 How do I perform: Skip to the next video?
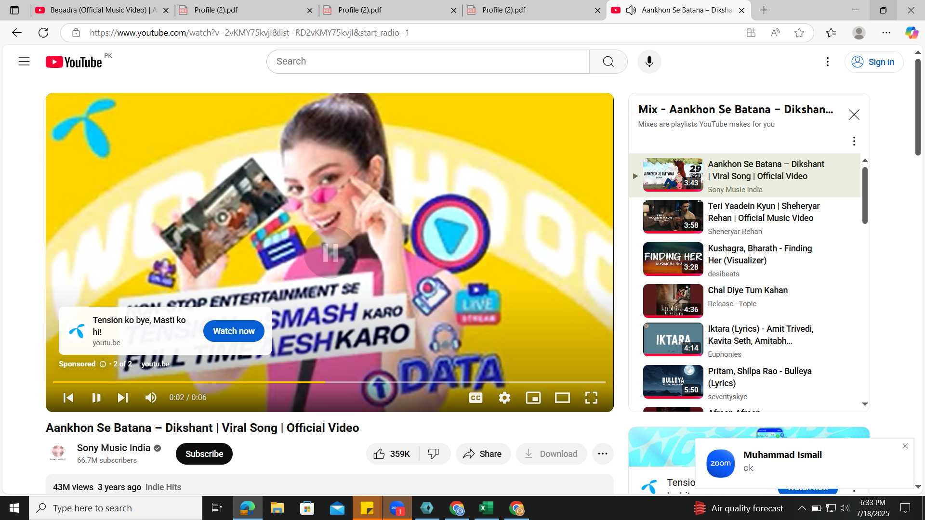coord(123,398)
